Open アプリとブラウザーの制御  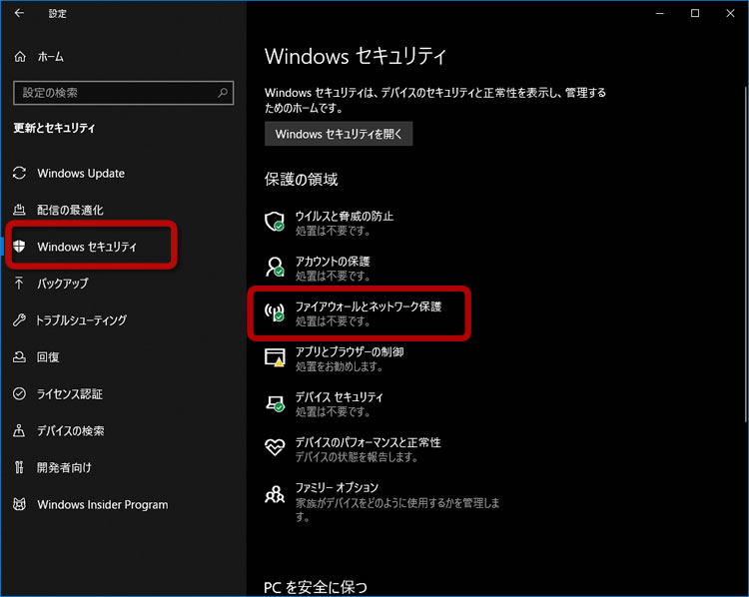point(350,352)
